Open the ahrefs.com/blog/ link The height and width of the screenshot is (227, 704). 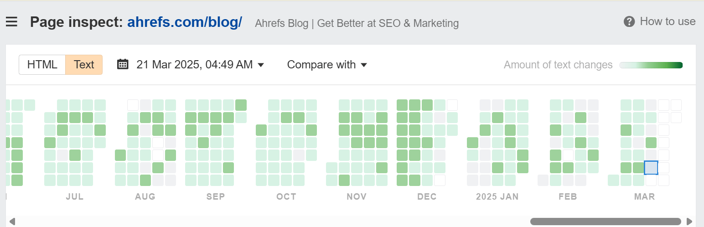184,22
